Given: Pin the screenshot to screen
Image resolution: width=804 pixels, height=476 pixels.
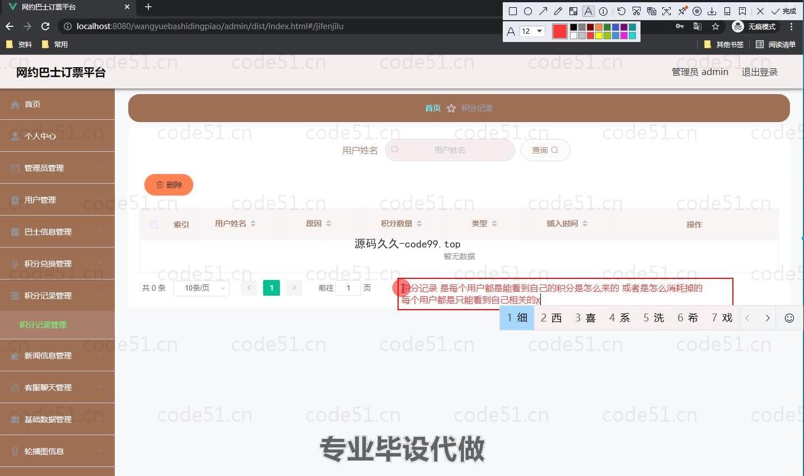Looking at the screenshot, I should pos(682,11).
